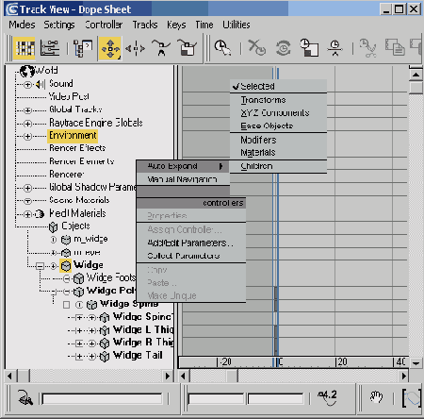Choose the Move Keys tool
The width and height of the screenshot is (424, 419).
(109, 48)
